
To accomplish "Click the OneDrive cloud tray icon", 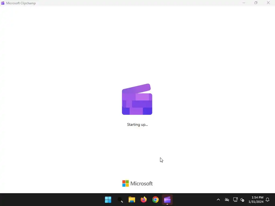I will (227, 200).
